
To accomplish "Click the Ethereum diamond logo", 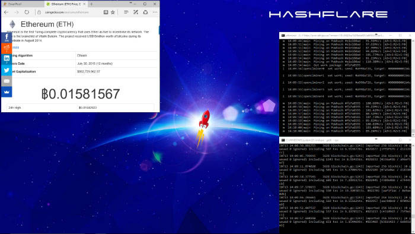I will click(x=12, y=24).
